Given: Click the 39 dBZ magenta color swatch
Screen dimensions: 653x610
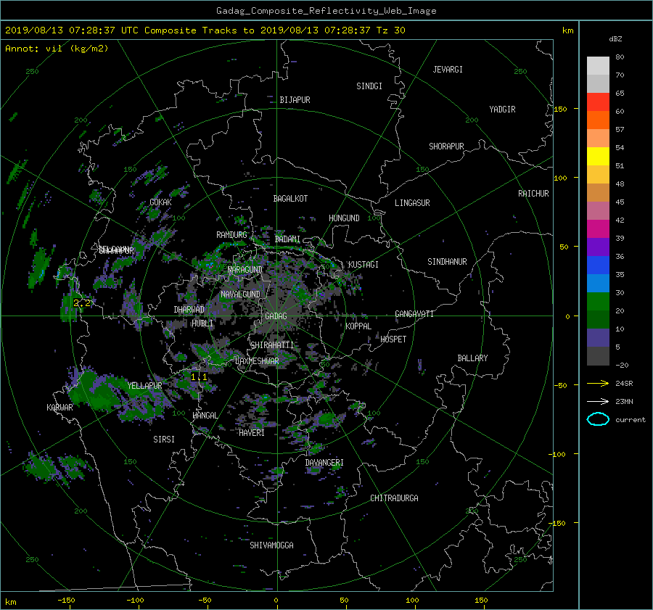Looking at the screenshot, I should [x=598, y=228].
